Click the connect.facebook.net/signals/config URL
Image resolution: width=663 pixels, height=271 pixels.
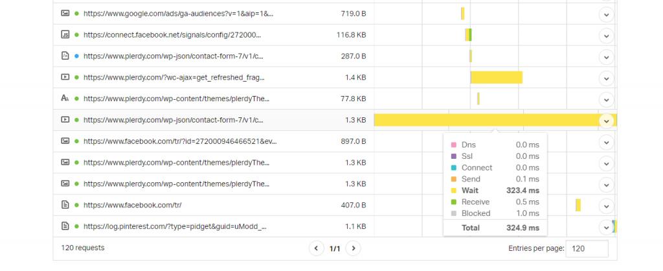point(172,34)
